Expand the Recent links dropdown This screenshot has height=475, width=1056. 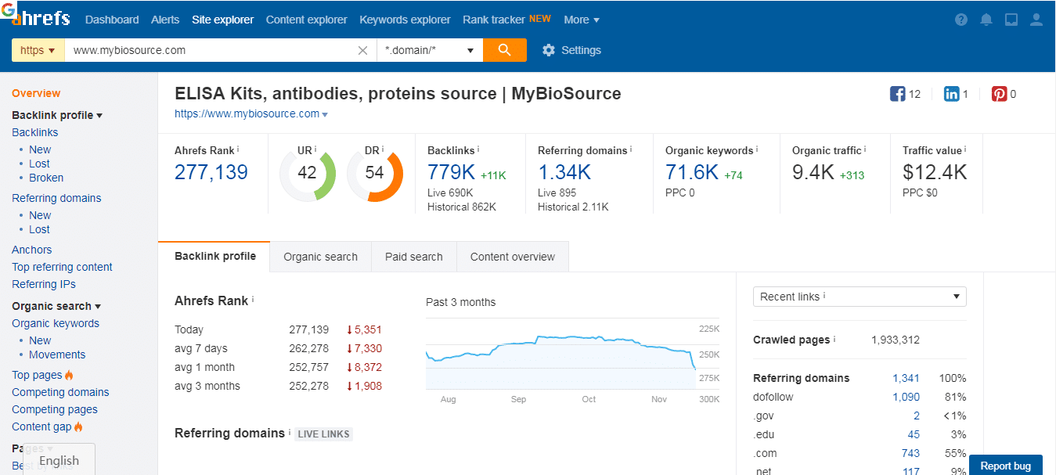(x=859, y=297)
